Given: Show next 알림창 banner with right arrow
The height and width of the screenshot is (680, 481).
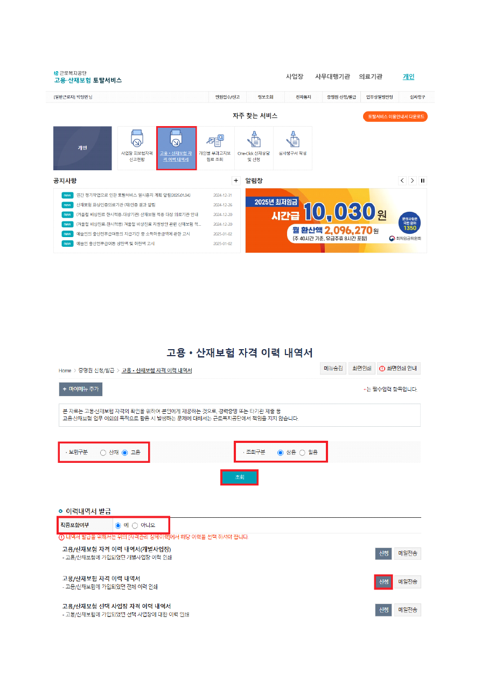Looking at the screenshot, I should point(413,181).
